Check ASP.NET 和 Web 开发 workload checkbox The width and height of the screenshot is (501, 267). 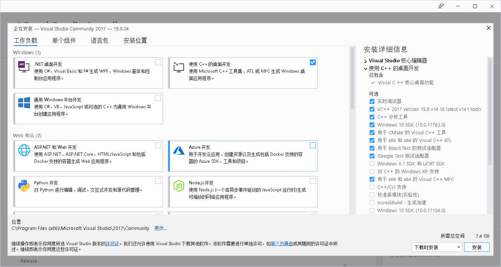158,145
